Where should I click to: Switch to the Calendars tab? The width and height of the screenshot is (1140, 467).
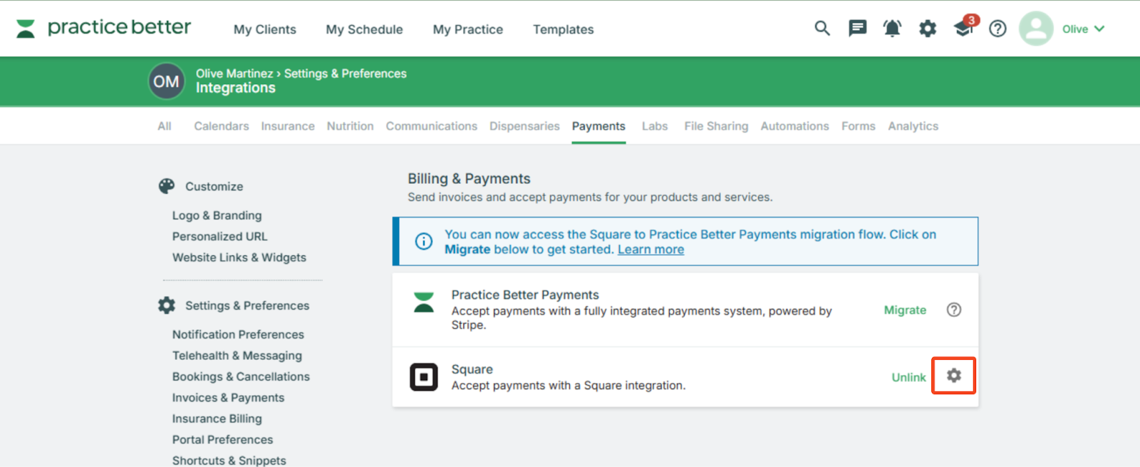tap(222, 126)
